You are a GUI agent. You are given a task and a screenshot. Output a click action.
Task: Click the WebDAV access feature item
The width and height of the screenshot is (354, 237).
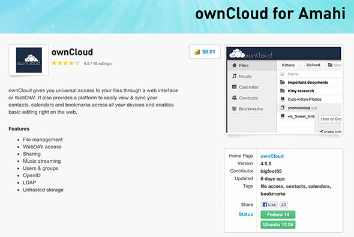pos(42,147)
